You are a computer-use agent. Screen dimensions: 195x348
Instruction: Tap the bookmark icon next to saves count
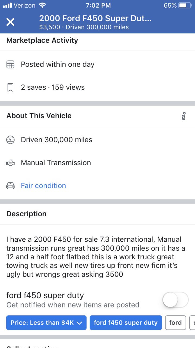tap(10, 87)
